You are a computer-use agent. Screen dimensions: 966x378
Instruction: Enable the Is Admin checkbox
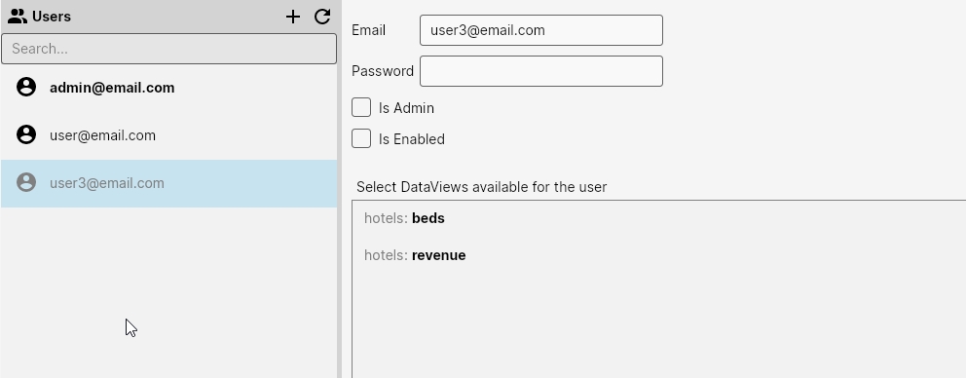pyautogui.click(x=361, y=107)
